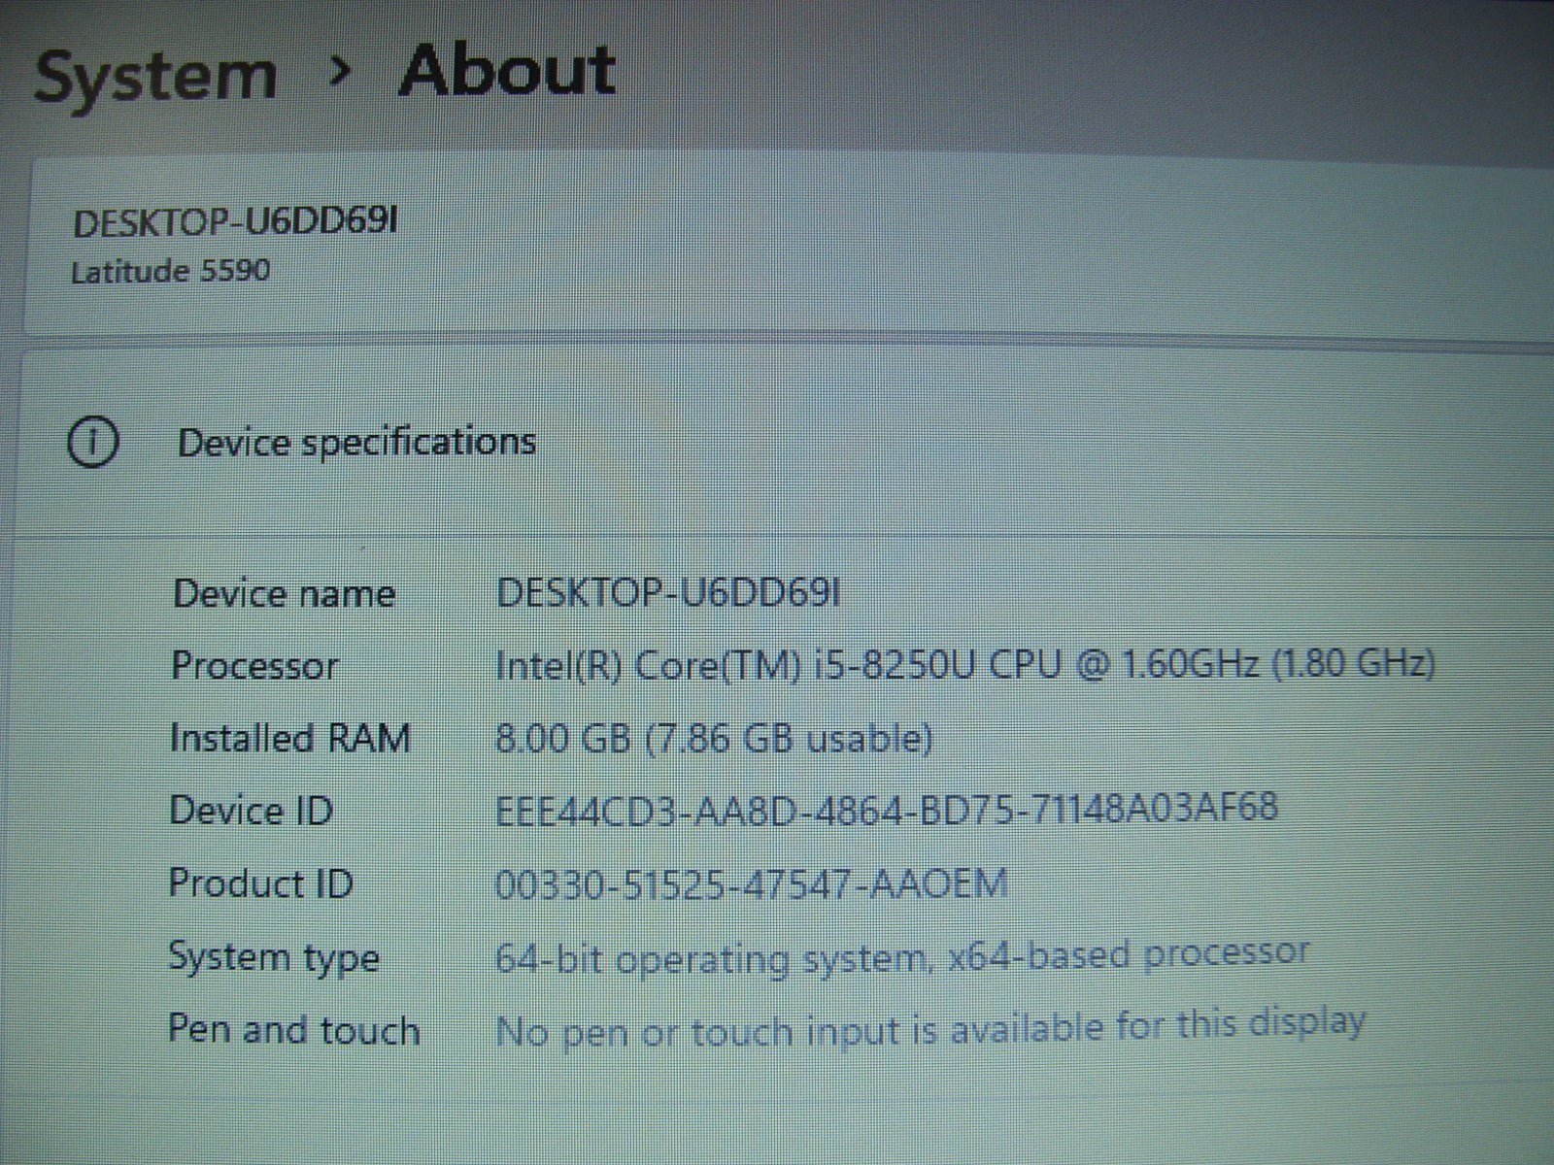The image size is (1554, 1165).
Task: Click the Installed RAM label
Action: click(x=289, y=738)
